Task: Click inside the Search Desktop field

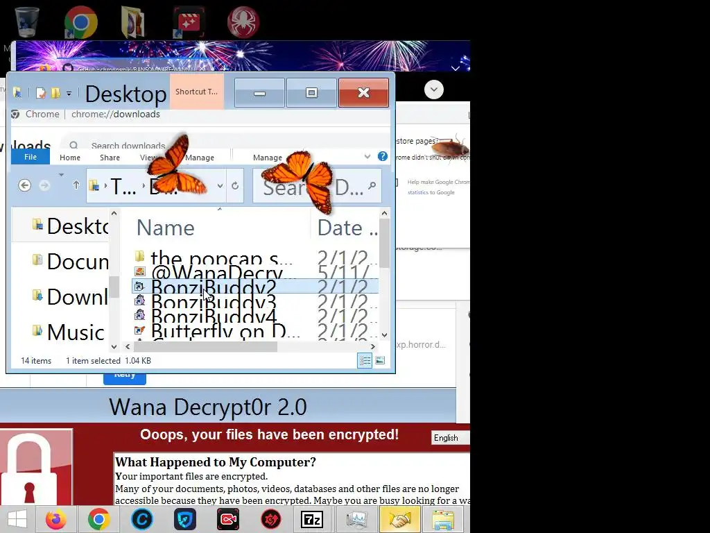Action: tap(317, 186)
